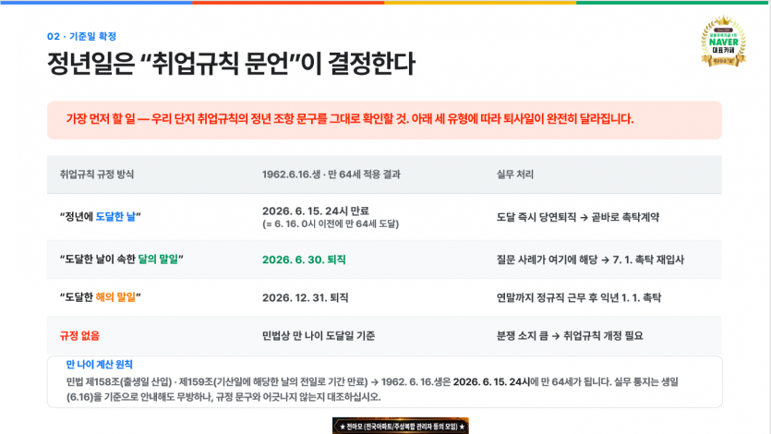Click the crown atop the NAVER badge
Screen dimensions: 771x434
[723, 20]
